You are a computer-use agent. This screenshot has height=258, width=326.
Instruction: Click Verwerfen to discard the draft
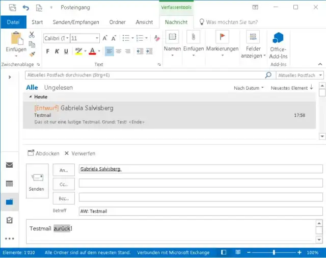pyautogui.click(x=79, y=153)
